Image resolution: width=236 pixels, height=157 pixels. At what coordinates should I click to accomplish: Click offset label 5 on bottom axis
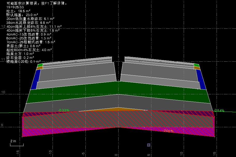point(149,155)
